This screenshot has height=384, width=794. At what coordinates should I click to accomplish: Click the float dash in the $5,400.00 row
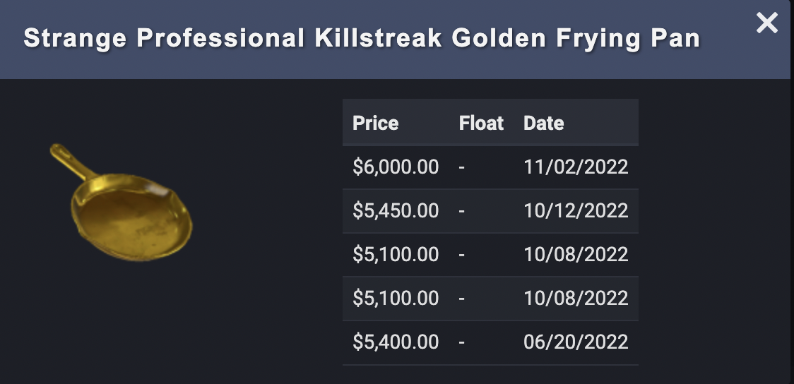click(x=462, y=342)
